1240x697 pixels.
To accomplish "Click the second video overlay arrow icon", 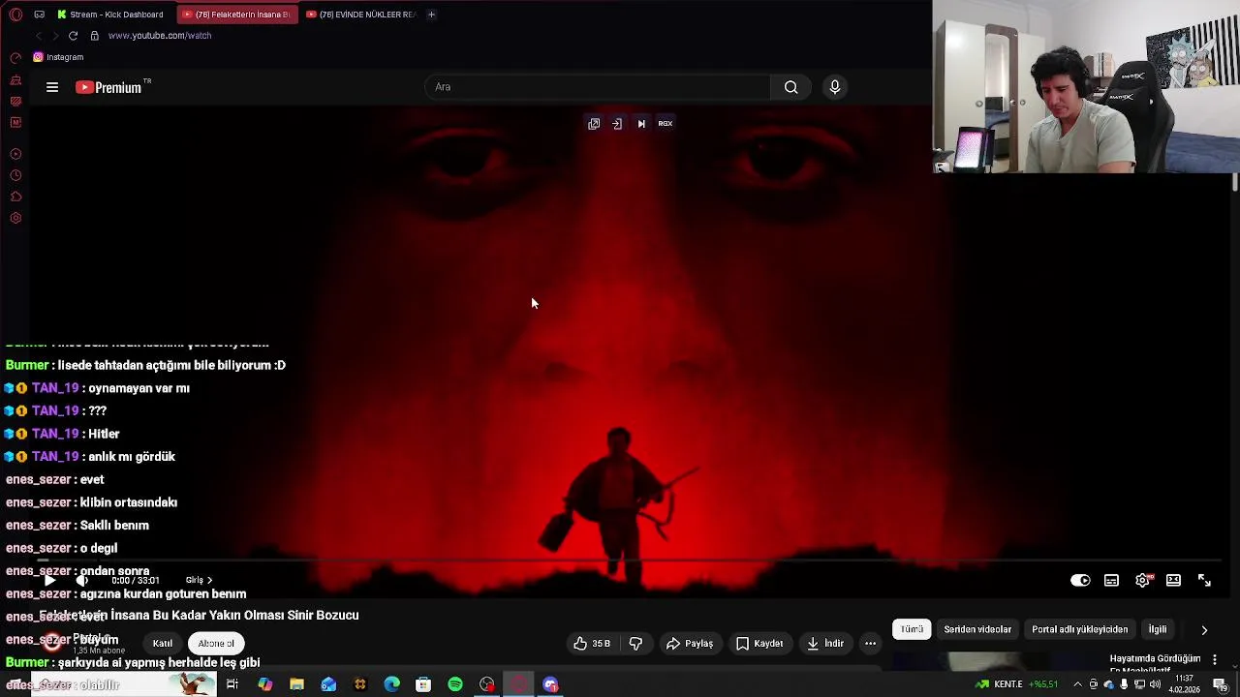I will [617, 124].
